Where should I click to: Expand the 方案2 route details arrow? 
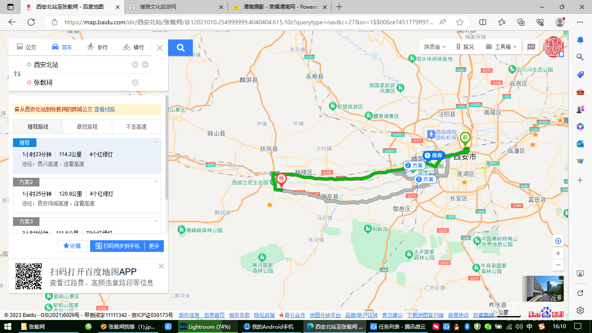(x=156, y=182)
